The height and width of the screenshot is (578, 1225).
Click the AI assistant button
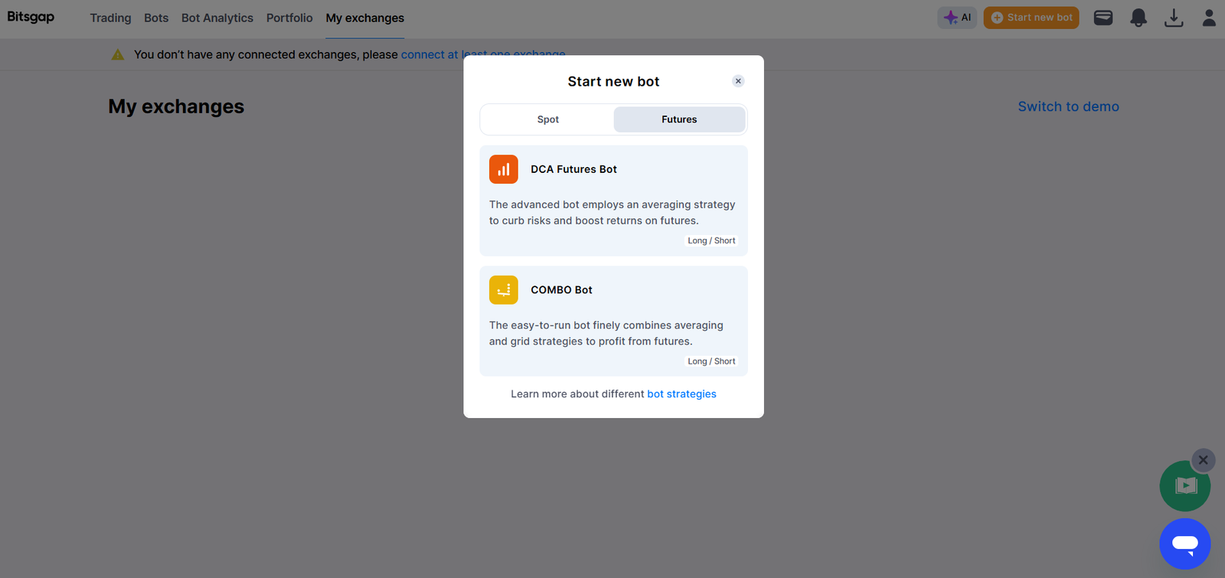coord(957,18)
